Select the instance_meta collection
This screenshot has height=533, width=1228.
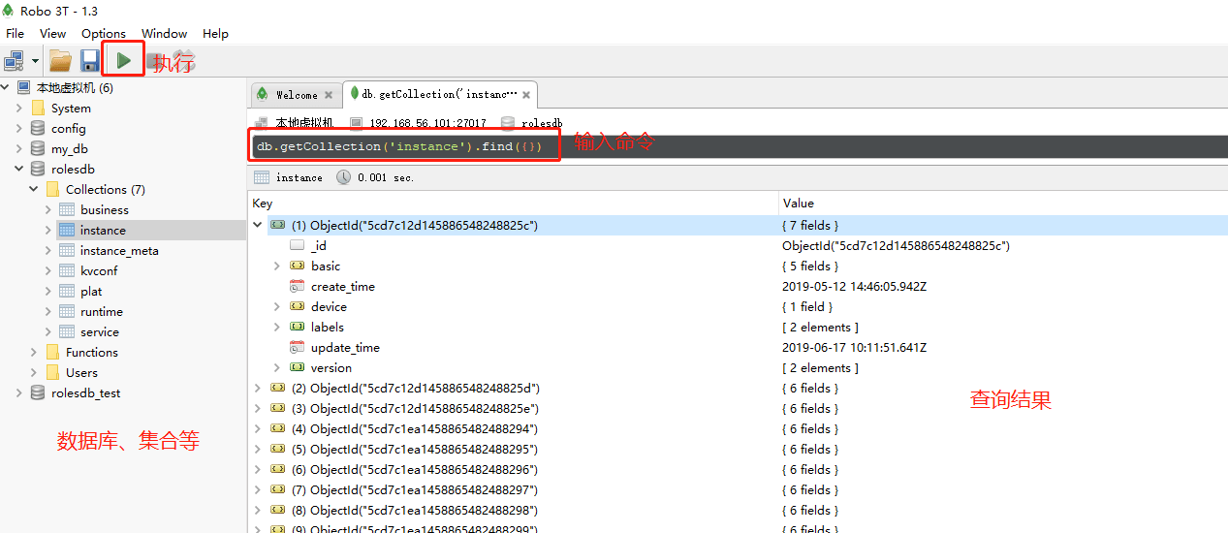pyautogui.click(x=119, y=250)
